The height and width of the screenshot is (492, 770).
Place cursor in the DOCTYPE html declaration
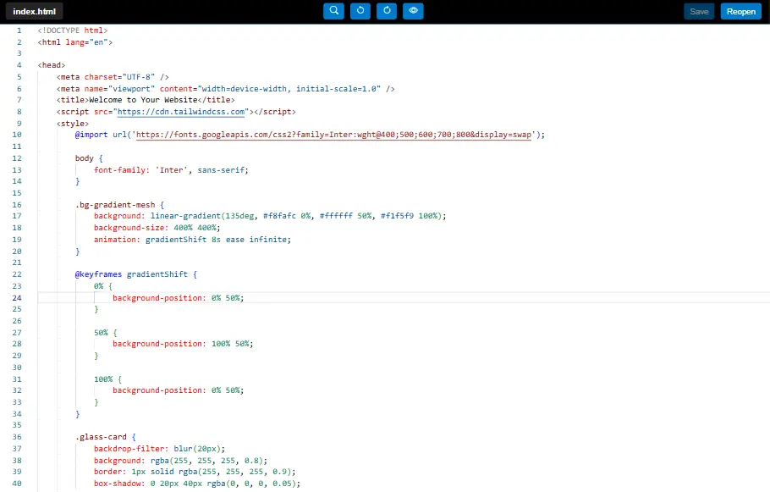pos(73,31)
